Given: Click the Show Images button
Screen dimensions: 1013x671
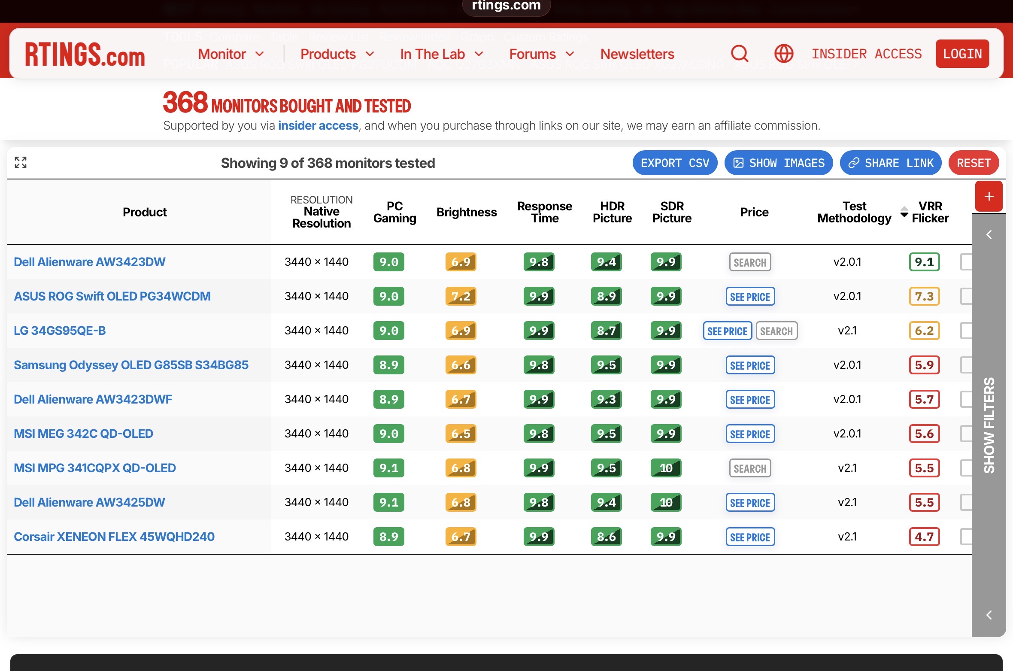Looking at the screenshot, I should [778, 163].
